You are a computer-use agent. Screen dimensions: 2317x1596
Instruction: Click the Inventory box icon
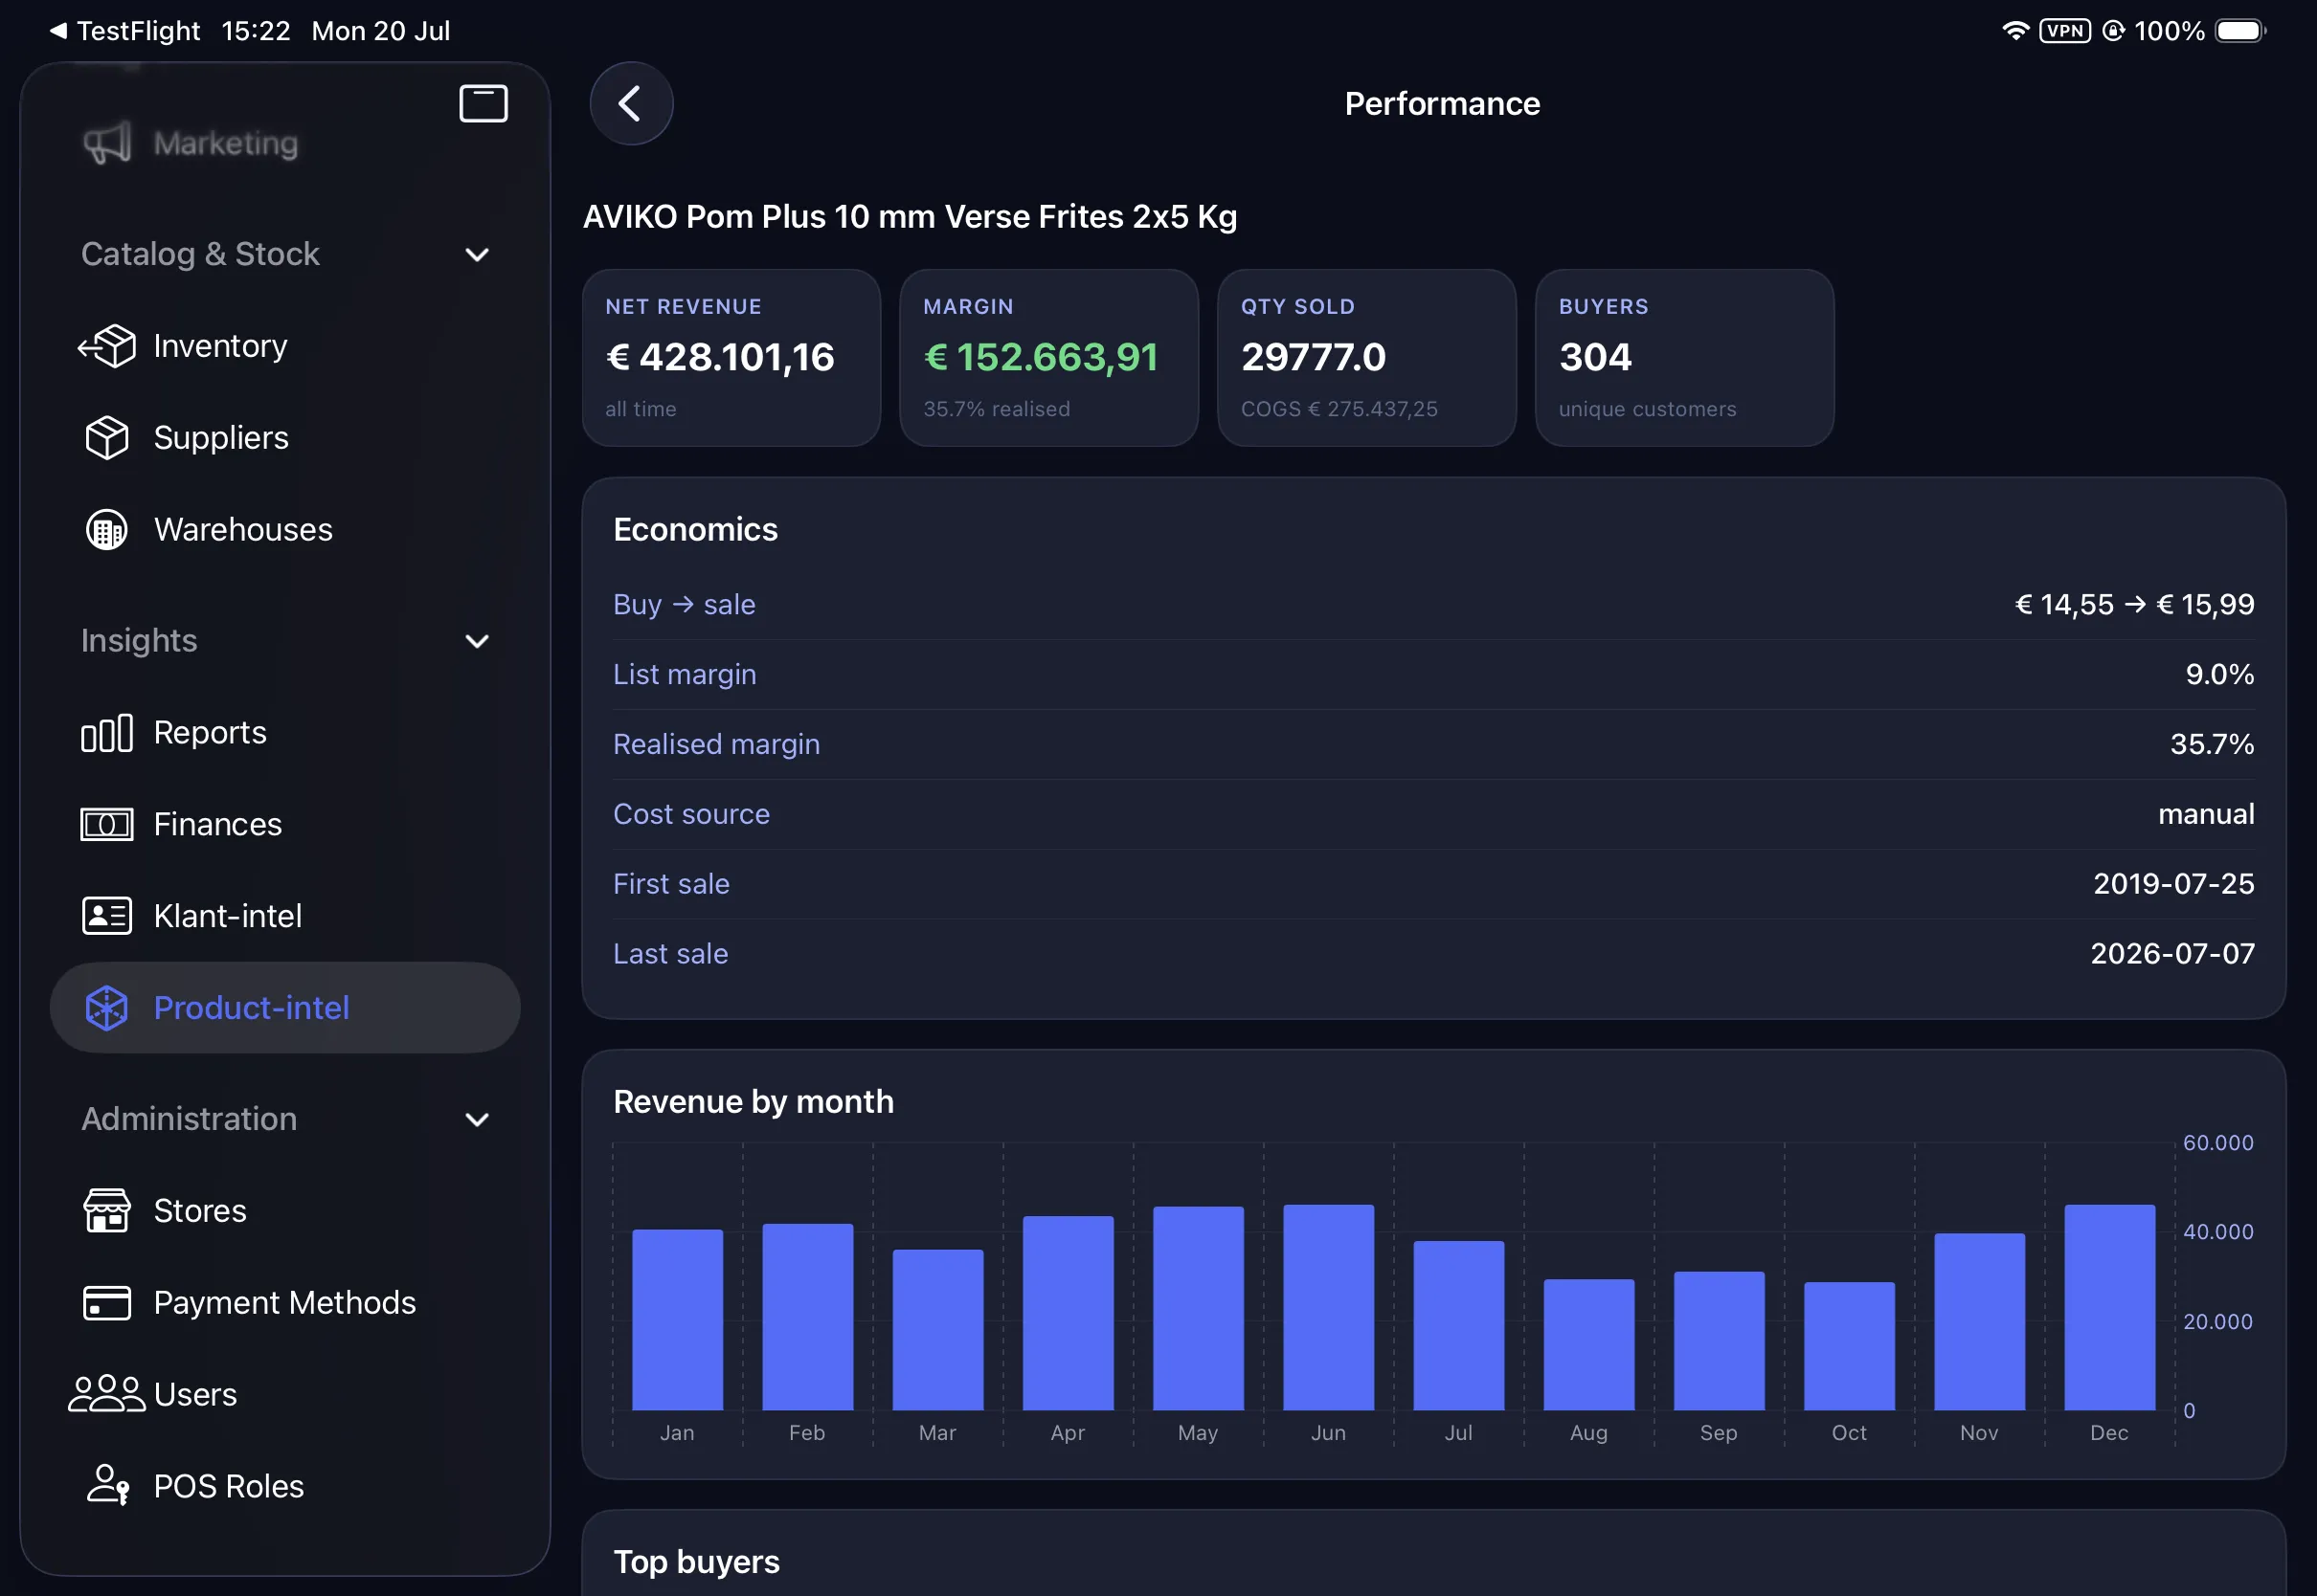107,346
